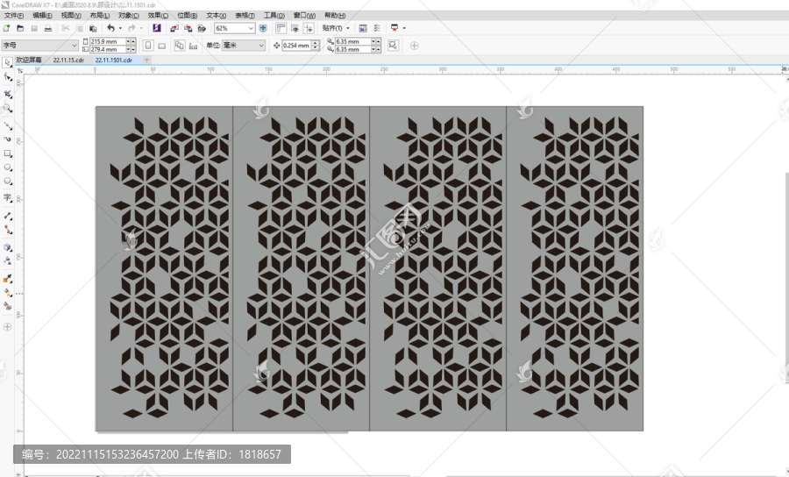The height and width of the screenshot is (477, 789).
Task: Select the Rectangle tool
Action: [8, 153]
